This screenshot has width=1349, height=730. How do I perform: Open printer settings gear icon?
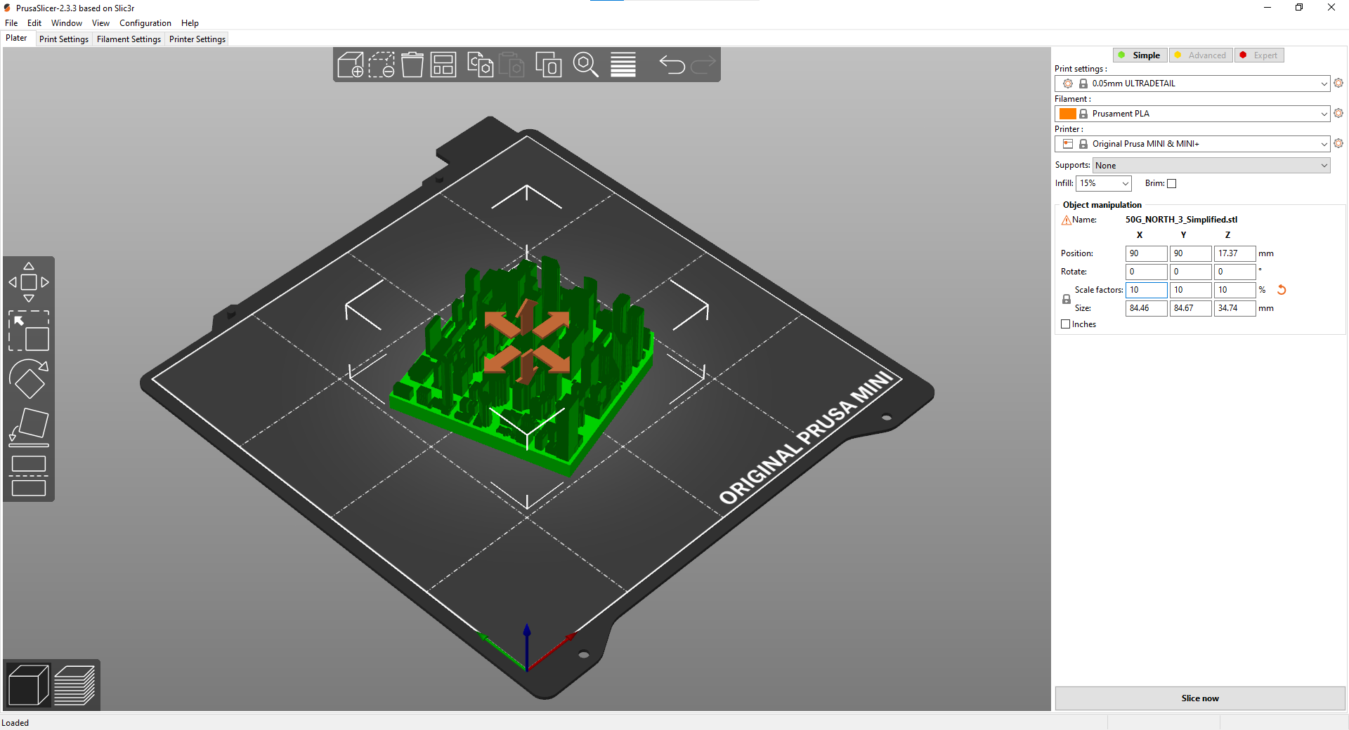pyautogui.click(x=1338, y=143)
